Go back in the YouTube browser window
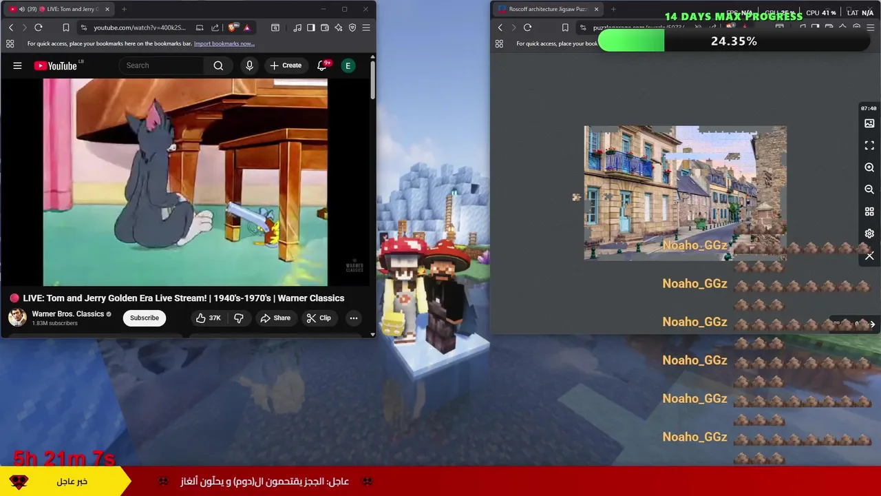This screenshot has width=881, height=496. pyautogui.click(x=11, y=28)
